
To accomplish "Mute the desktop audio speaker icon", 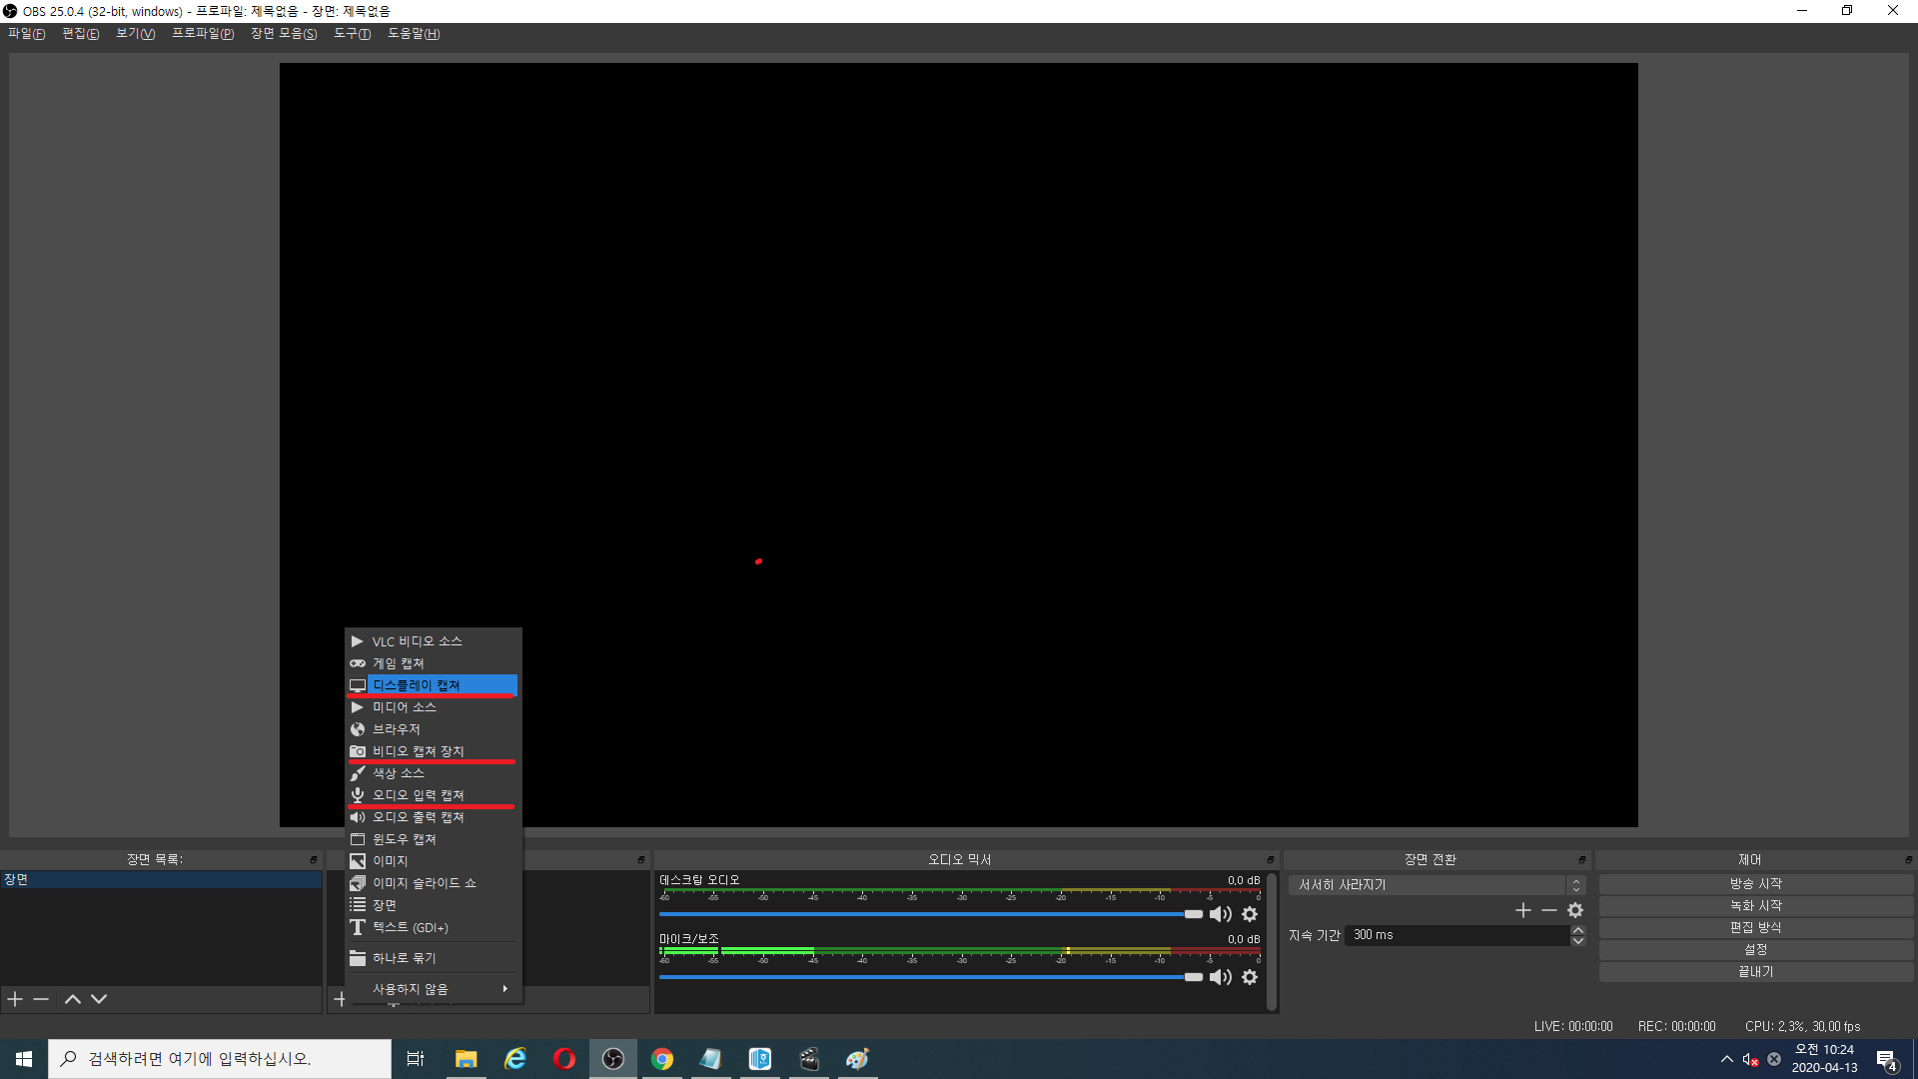I will (x=1220, y=914).
